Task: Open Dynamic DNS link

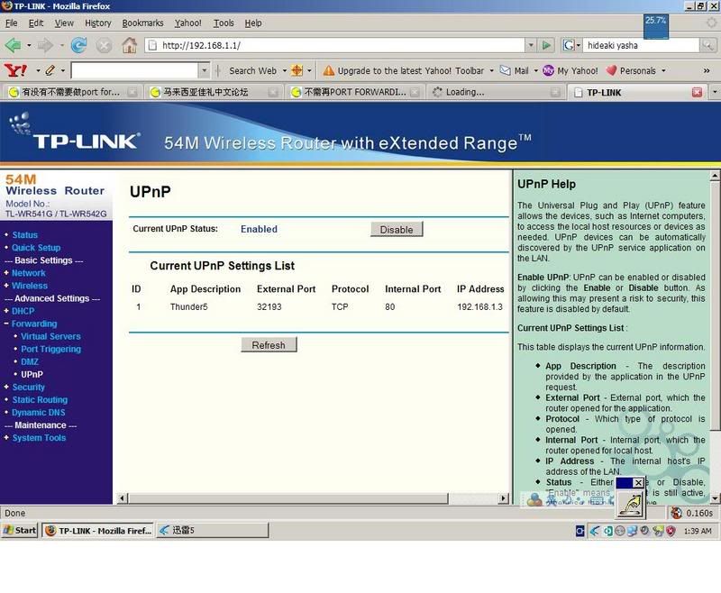Action: 39,413
